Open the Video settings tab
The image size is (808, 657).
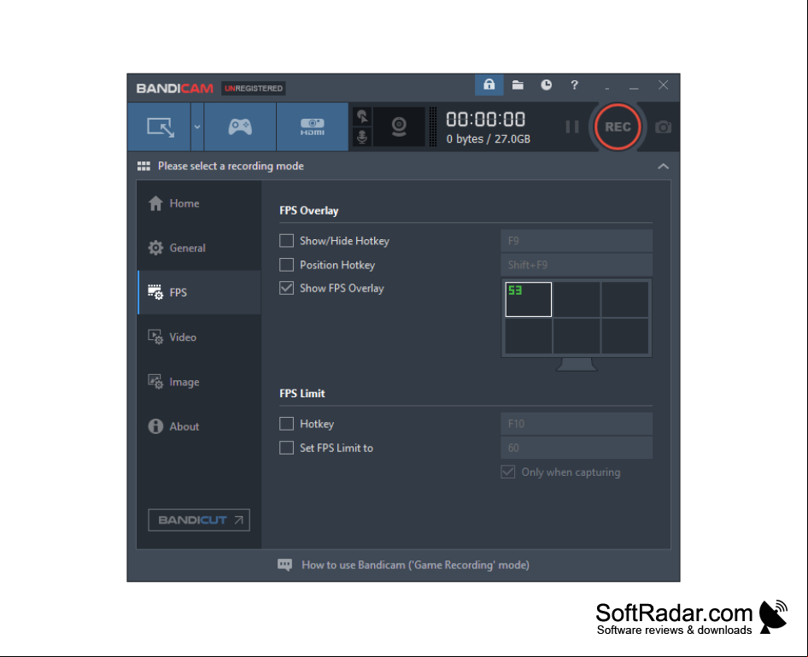199,337
